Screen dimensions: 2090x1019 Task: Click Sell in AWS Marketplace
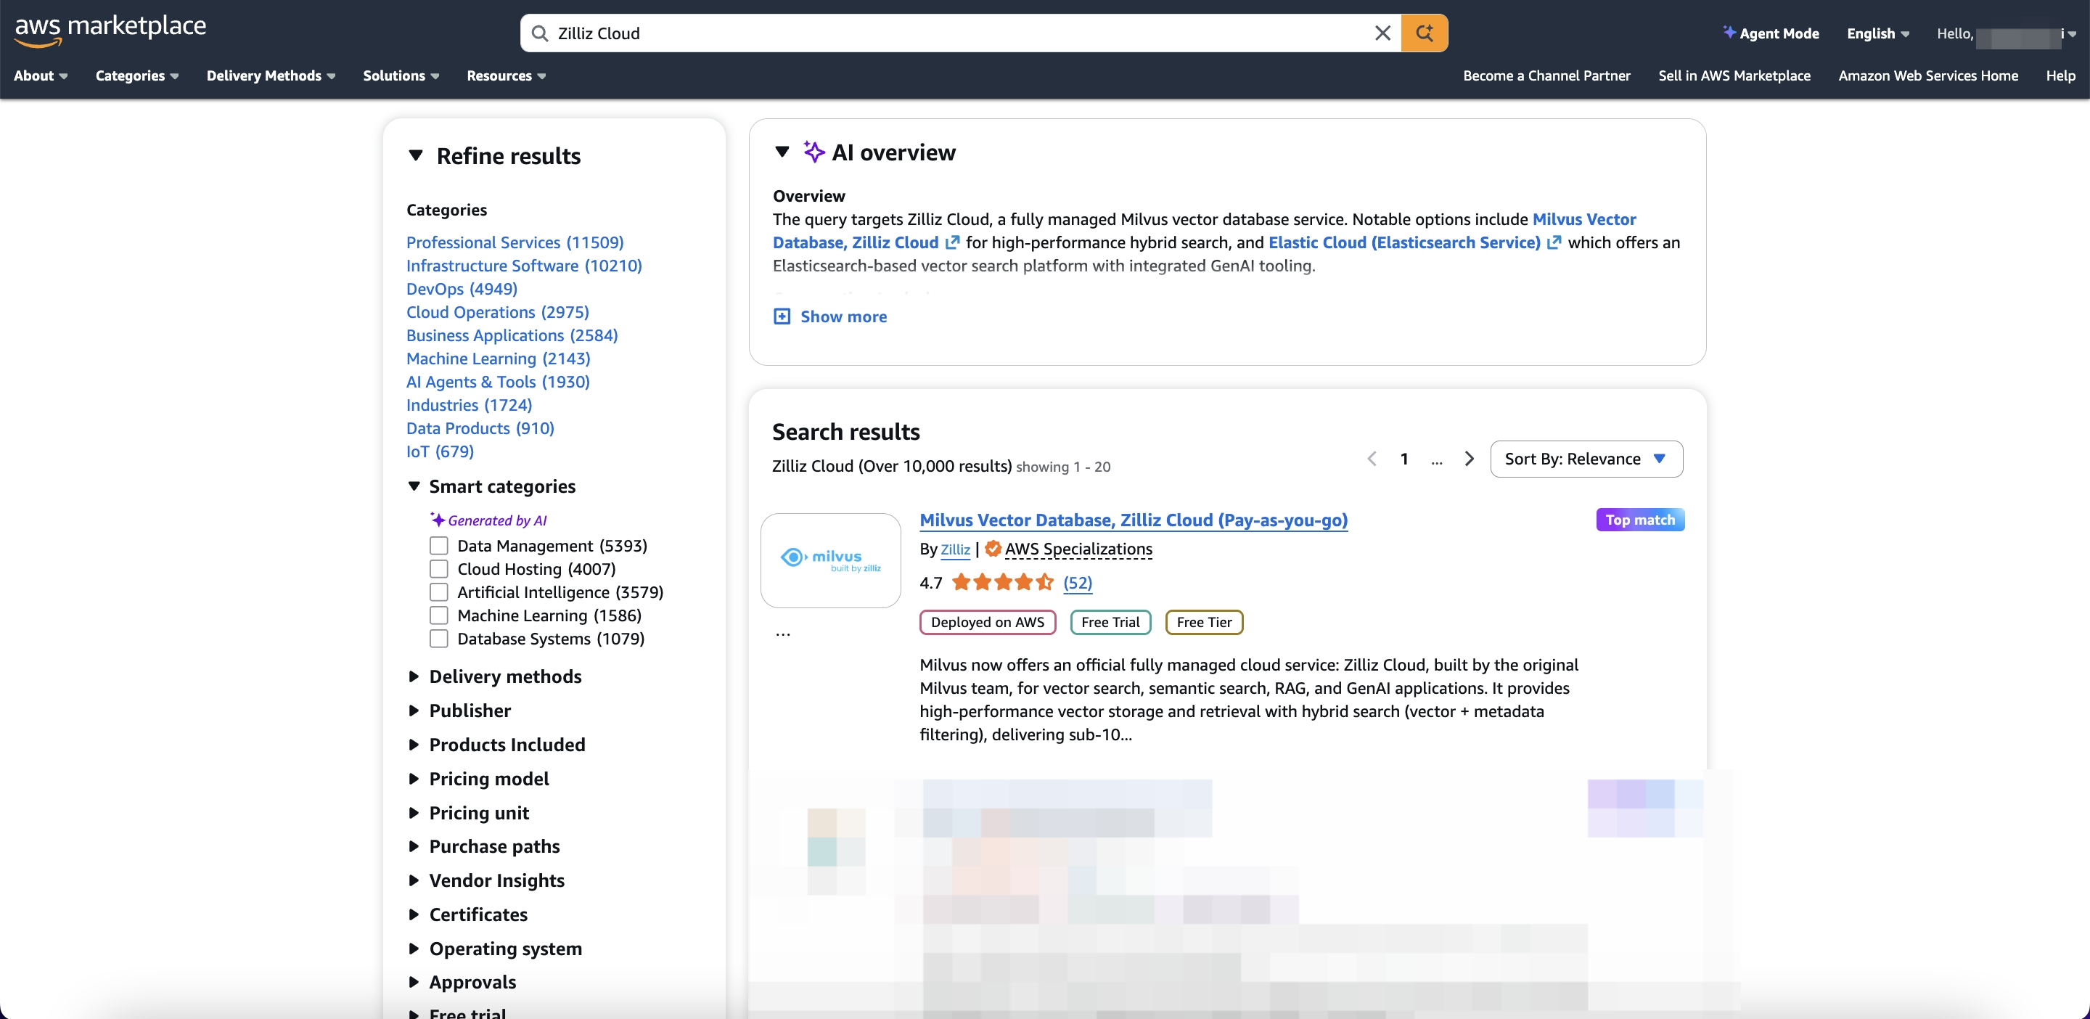point(1734,75)
